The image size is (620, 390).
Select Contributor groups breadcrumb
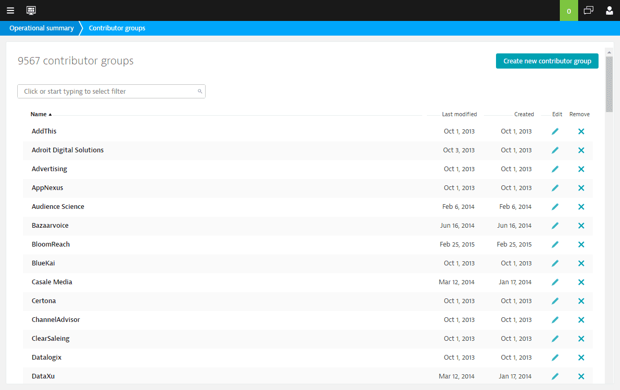[x=117, y=28]
